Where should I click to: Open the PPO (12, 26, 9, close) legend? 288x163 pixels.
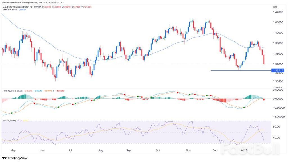click(12, 91)
